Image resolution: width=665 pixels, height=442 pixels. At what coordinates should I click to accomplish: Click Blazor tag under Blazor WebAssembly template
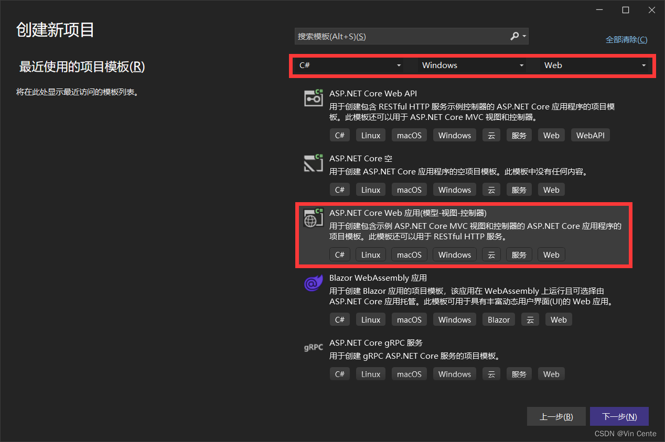(x=498, y=319)
